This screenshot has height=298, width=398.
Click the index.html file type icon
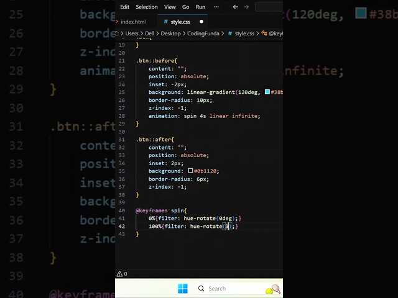click(117, 22)
